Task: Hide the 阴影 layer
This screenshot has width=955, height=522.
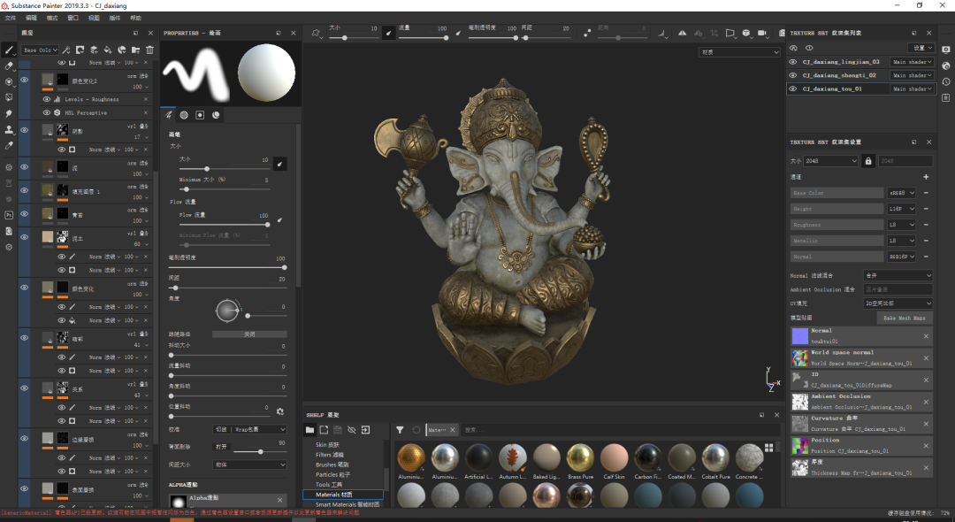Action: (25, 130)
